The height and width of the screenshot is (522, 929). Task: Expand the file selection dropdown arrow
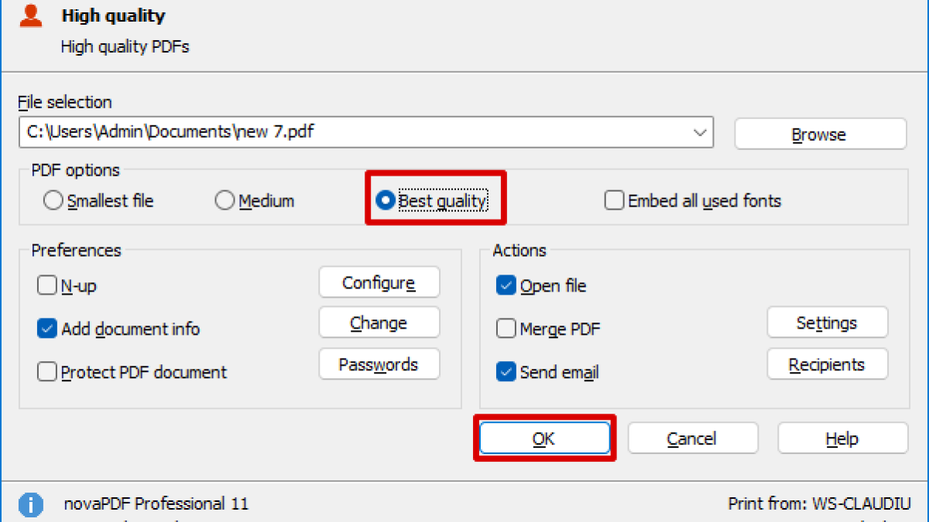point(701,133)
